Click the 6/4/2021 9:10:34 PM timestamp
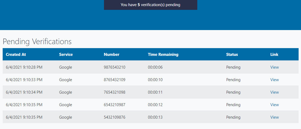Screen dimensions: 301x129 pos(24,92)
